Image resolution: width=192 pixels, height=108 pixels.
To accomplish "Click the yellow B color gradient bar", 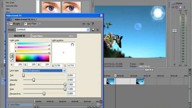I will pyautogui.click(x=33, y=51).
